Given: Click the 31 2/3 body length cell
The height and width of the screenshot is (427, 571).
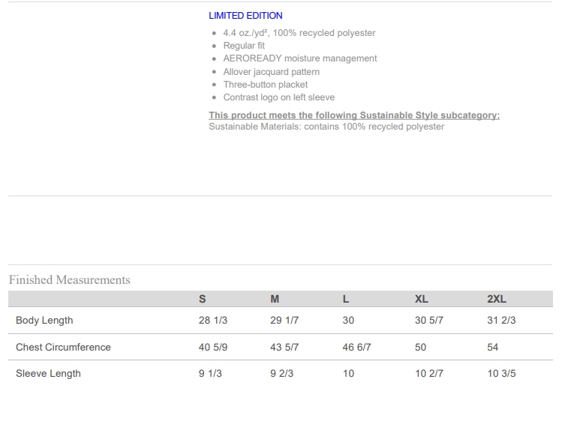Looking at the screenshot, I should click(501, 321).
